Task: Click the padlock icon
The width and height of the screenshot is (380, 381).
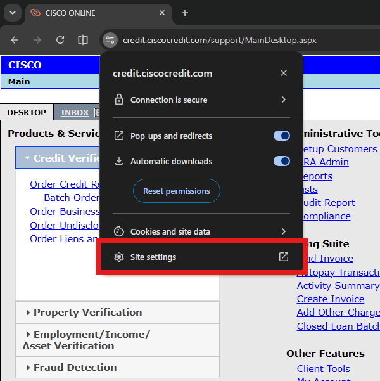Action: (x=119, y=100)
